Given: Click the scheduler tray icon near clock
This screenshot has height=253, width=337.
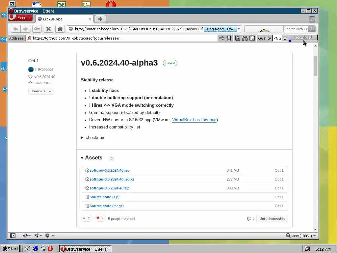Looking at the screenshot, I should [x=307, y=249].
